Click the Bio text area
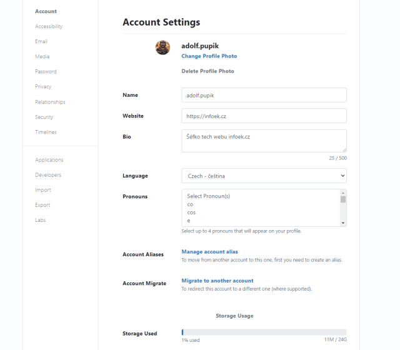This screenshot has height=350, width=400. point(264,141)
